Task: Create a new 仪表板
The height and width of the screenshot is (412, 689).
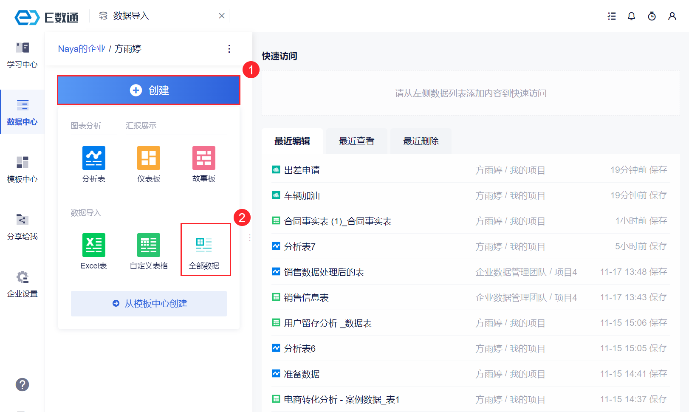Action: [x=149, y=164]
